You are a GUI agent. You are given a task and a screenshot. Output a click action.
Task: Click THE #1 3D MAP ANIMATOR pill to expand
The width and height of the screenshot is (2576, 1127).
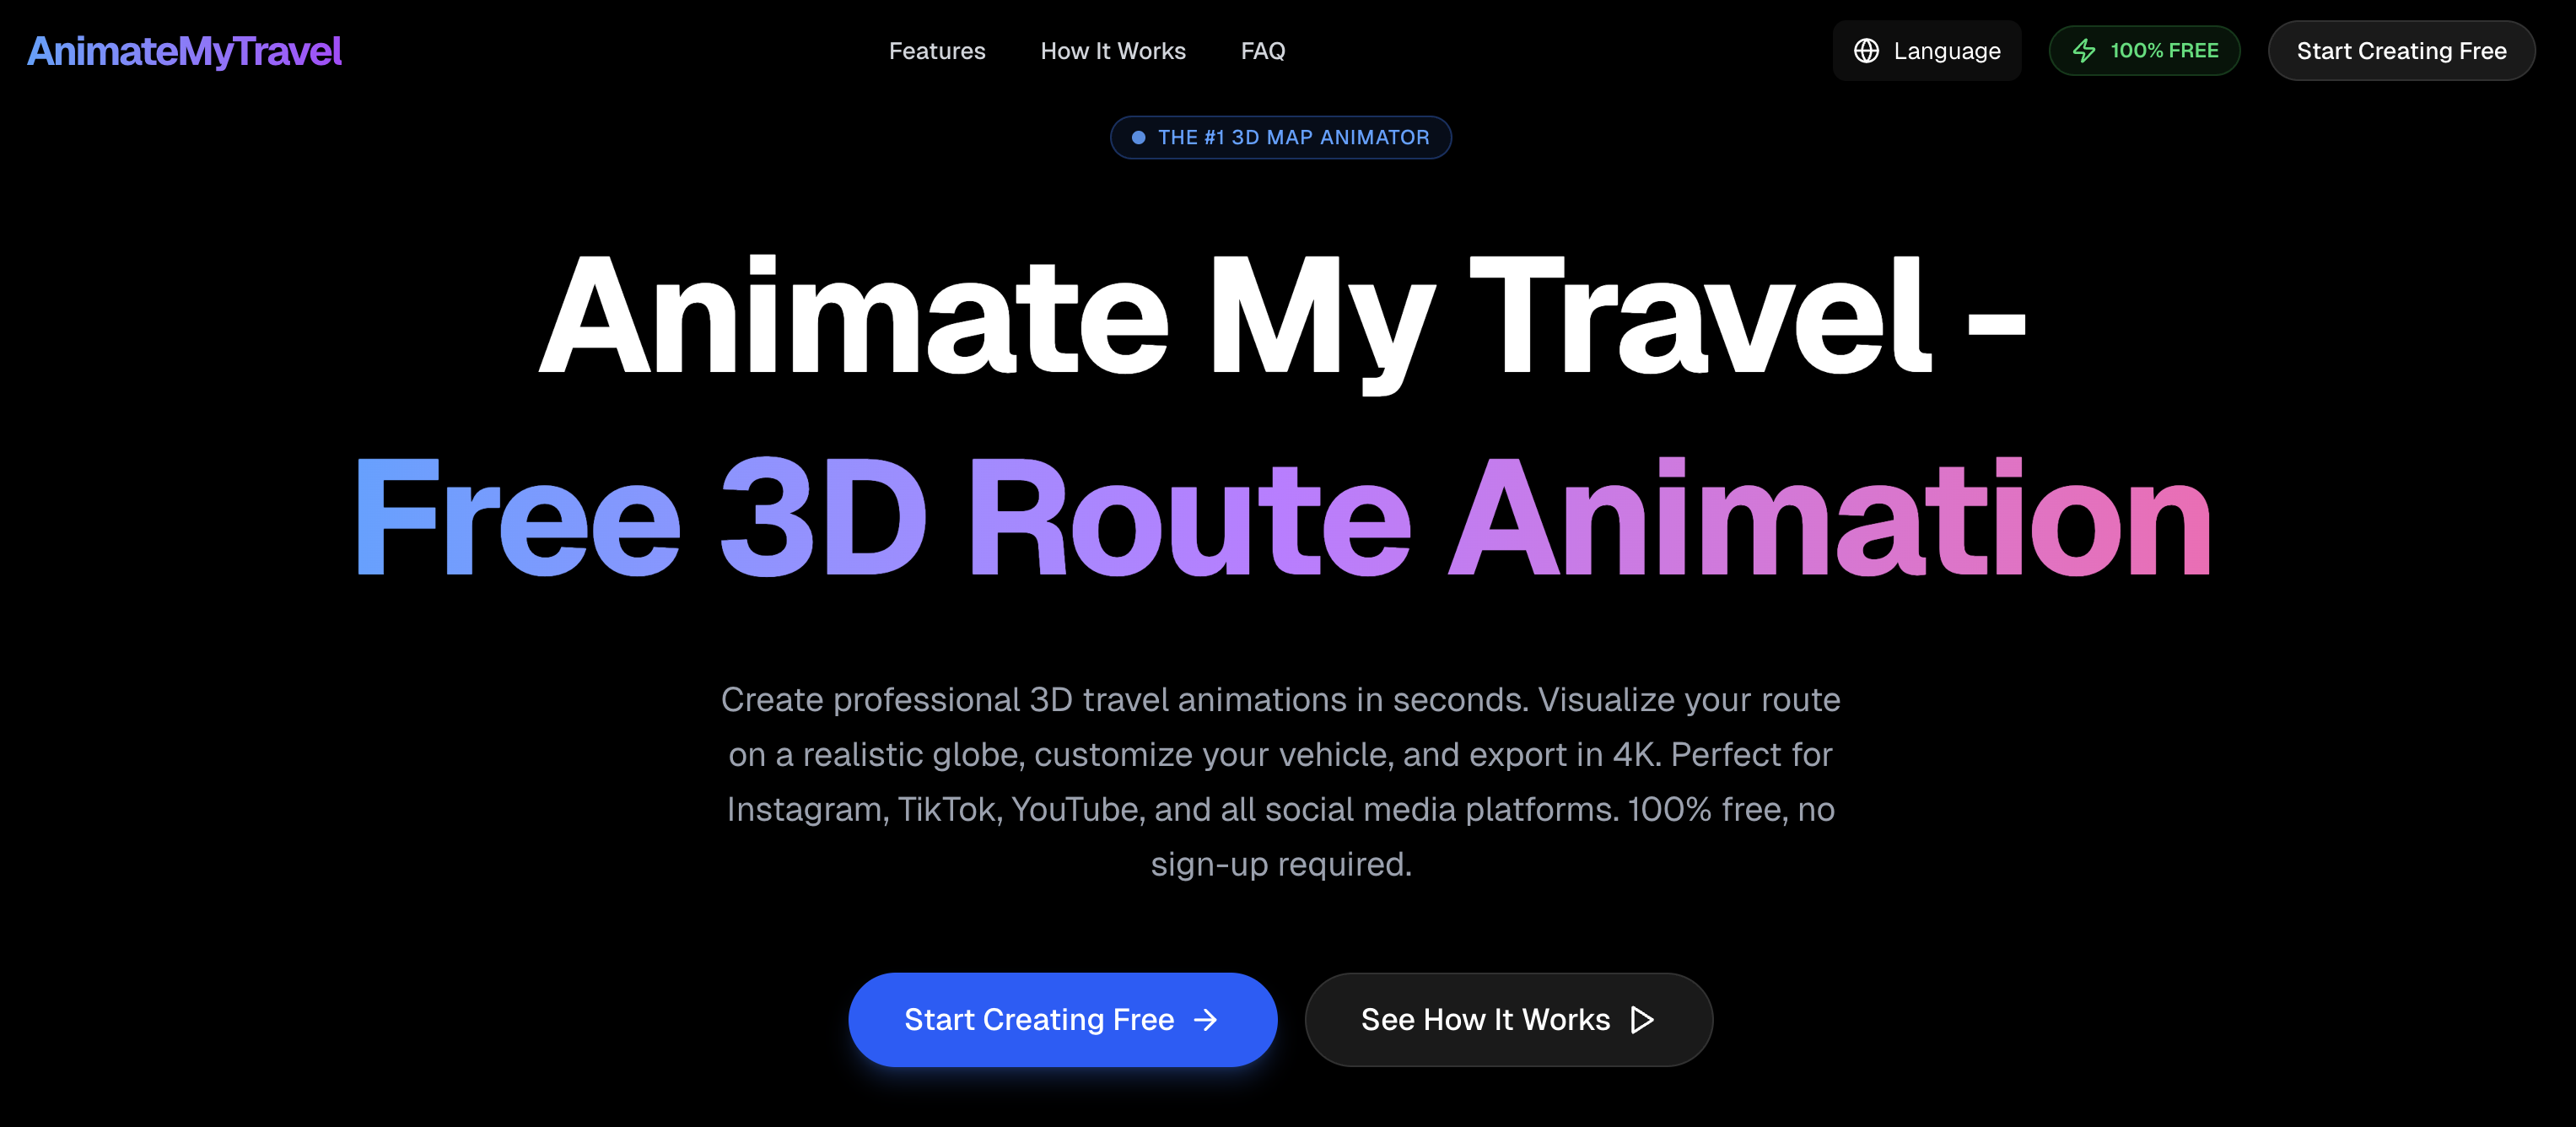pos(1281,137)
